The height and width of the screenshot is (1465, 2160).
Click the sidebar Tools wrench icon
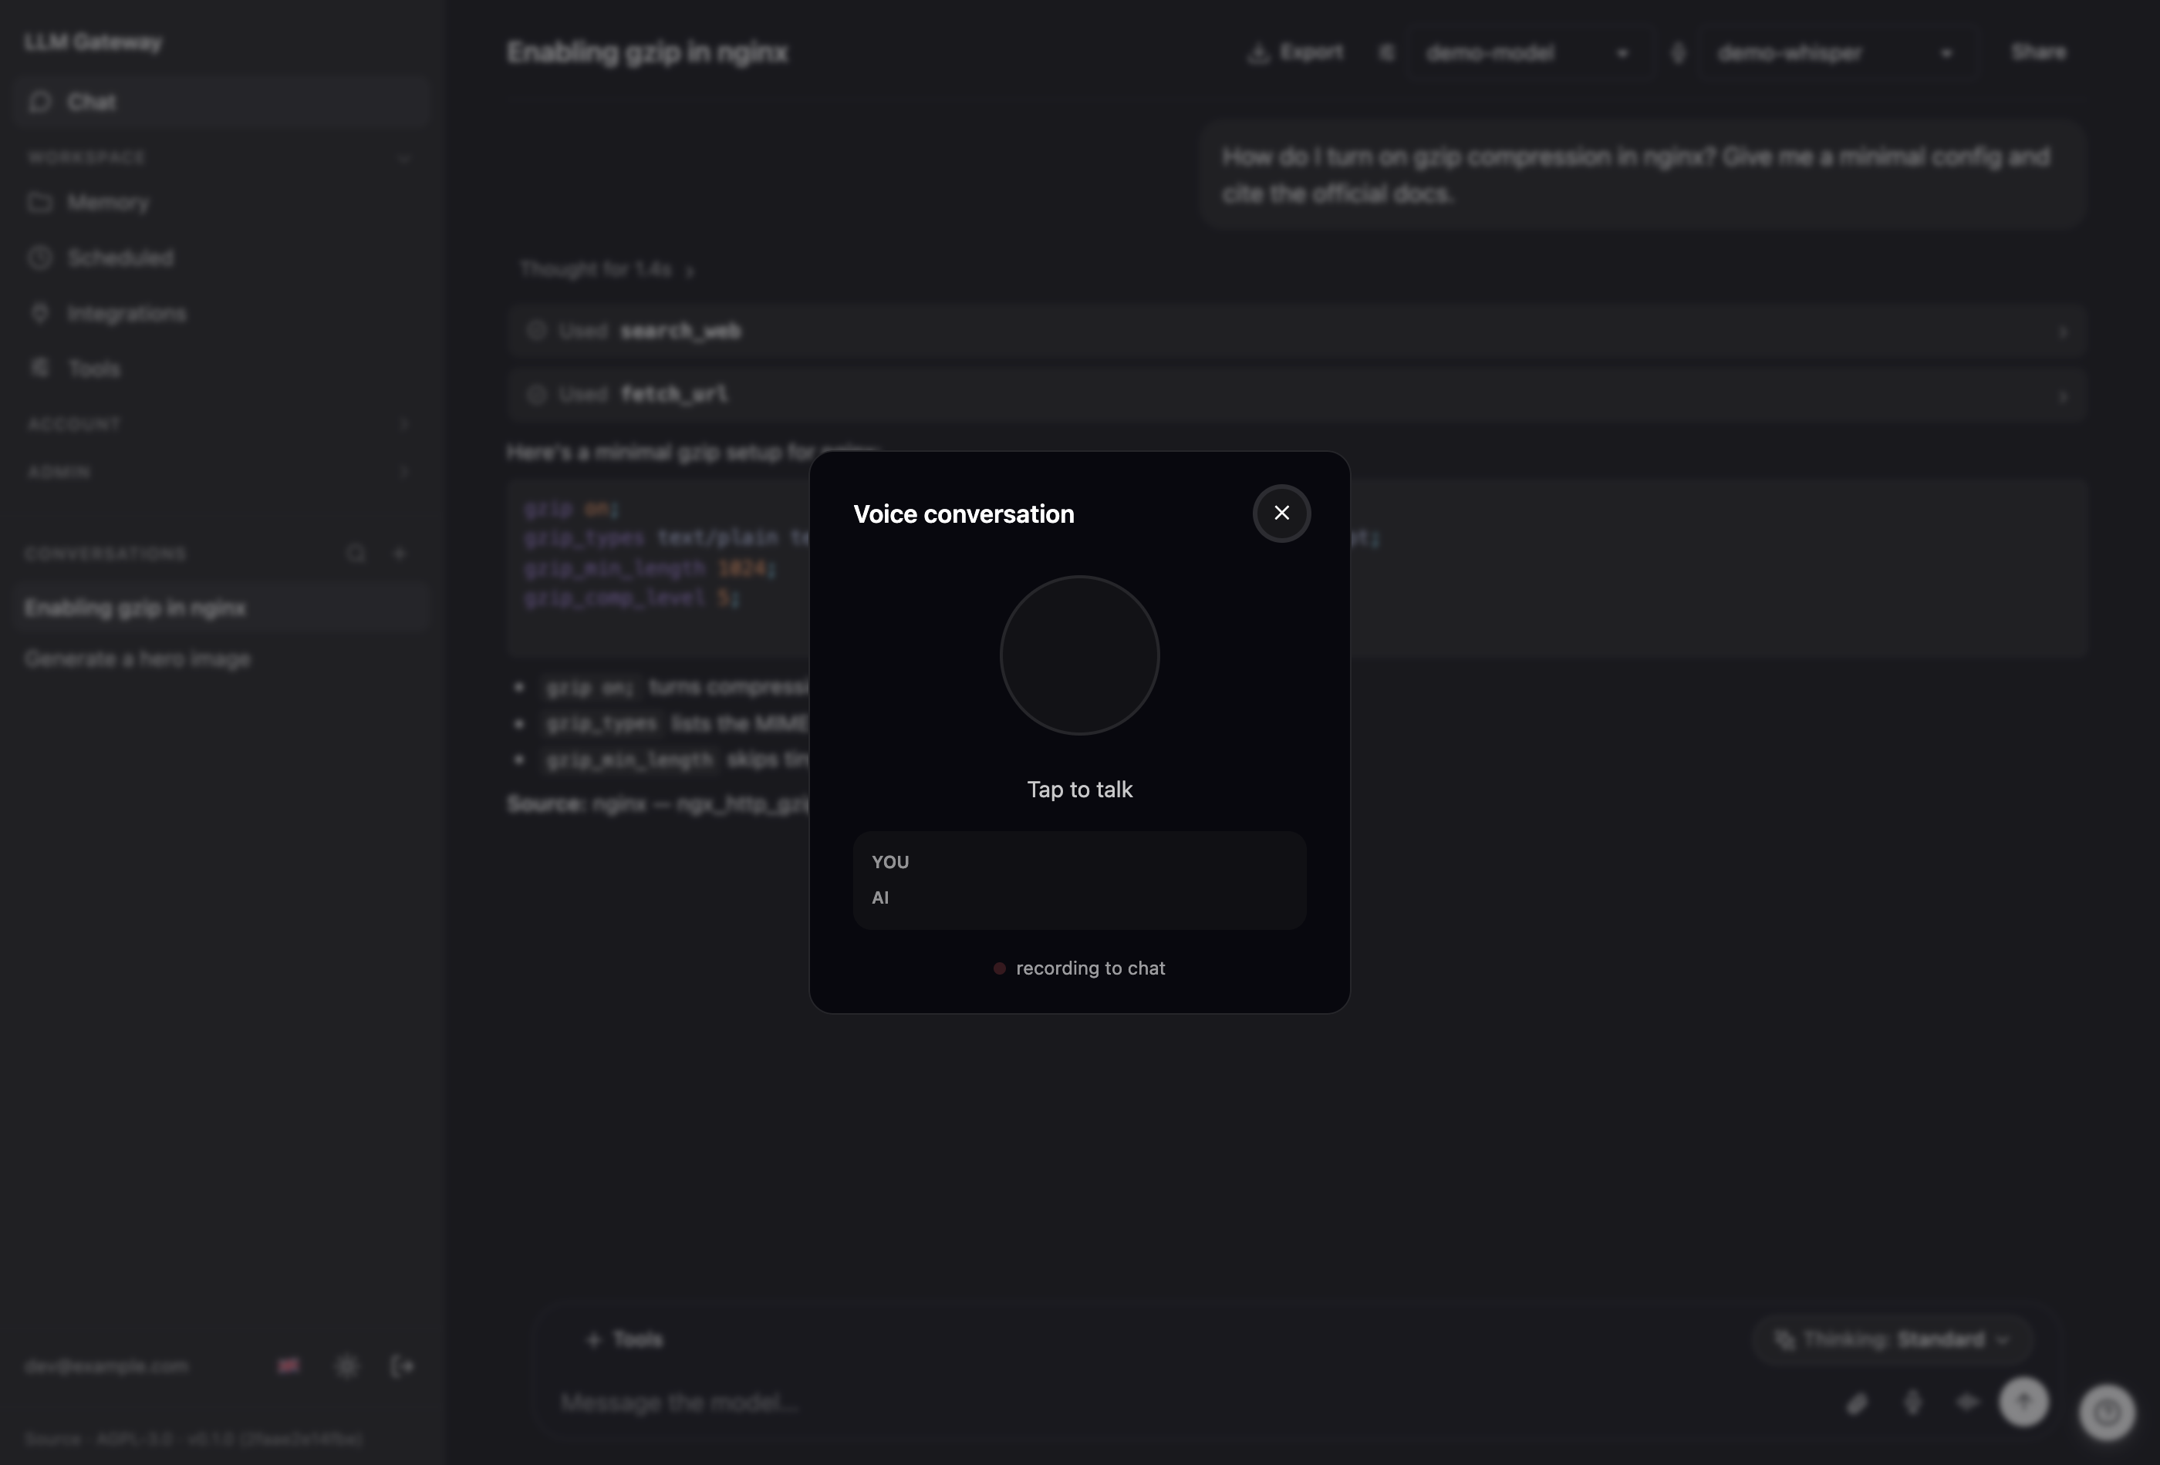point(40,369)
